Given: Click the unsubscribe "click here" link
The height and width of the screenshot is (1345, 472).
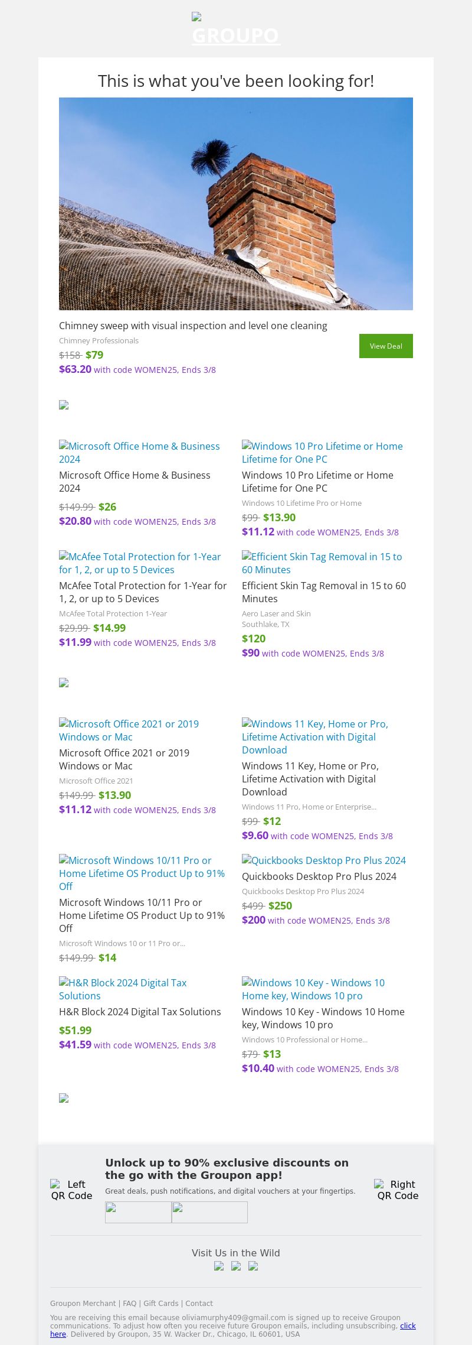Looking at the screenshot, I should 408,1325.
